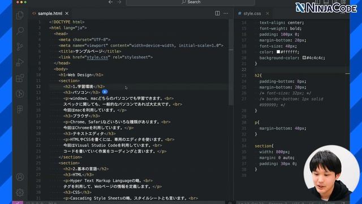Click the section{ selector in style.css
362x204 pixels.
click(x=264, y=146)
